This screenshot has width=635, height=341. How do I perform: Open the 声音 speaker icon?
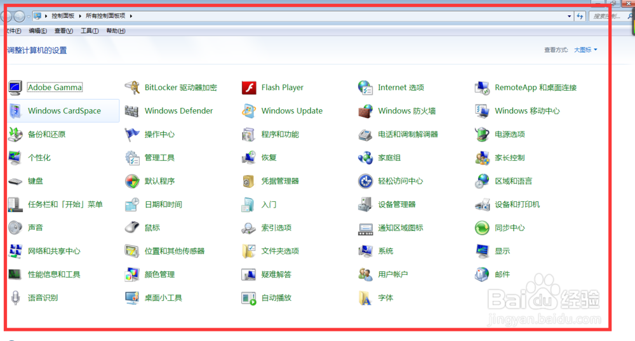[x=15, y=227]
